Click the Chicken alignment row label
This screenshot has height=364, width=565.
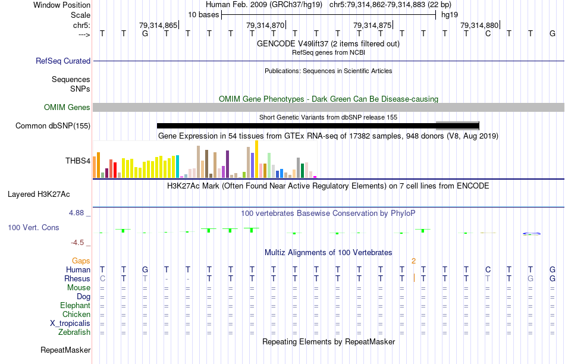tap(76, 314)
